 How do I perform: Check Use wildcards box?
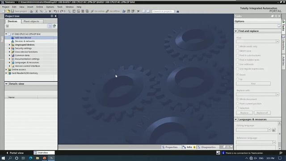[x=237, y=64]
